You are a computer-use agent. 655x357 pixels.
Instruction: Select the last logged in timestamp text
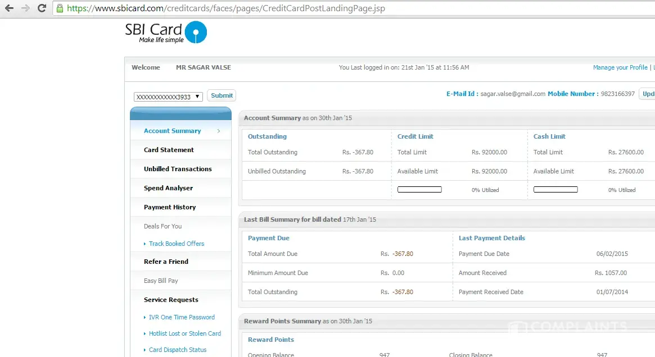point(404,67)
